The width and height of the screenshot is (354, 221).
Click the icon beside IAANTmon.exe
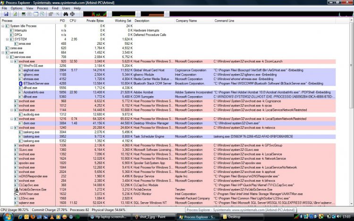(x=16, y=194)
